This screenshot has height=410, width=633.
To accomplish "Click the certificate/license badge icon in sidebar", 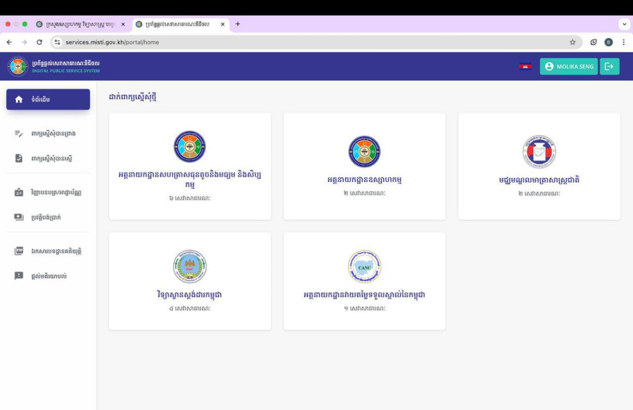I will coord(19,193).
